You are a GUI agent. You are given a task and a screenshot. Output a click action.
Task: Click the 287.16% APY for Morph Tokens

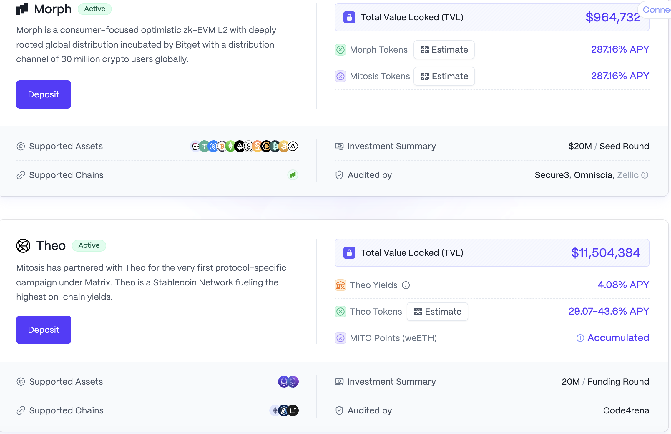620,49
